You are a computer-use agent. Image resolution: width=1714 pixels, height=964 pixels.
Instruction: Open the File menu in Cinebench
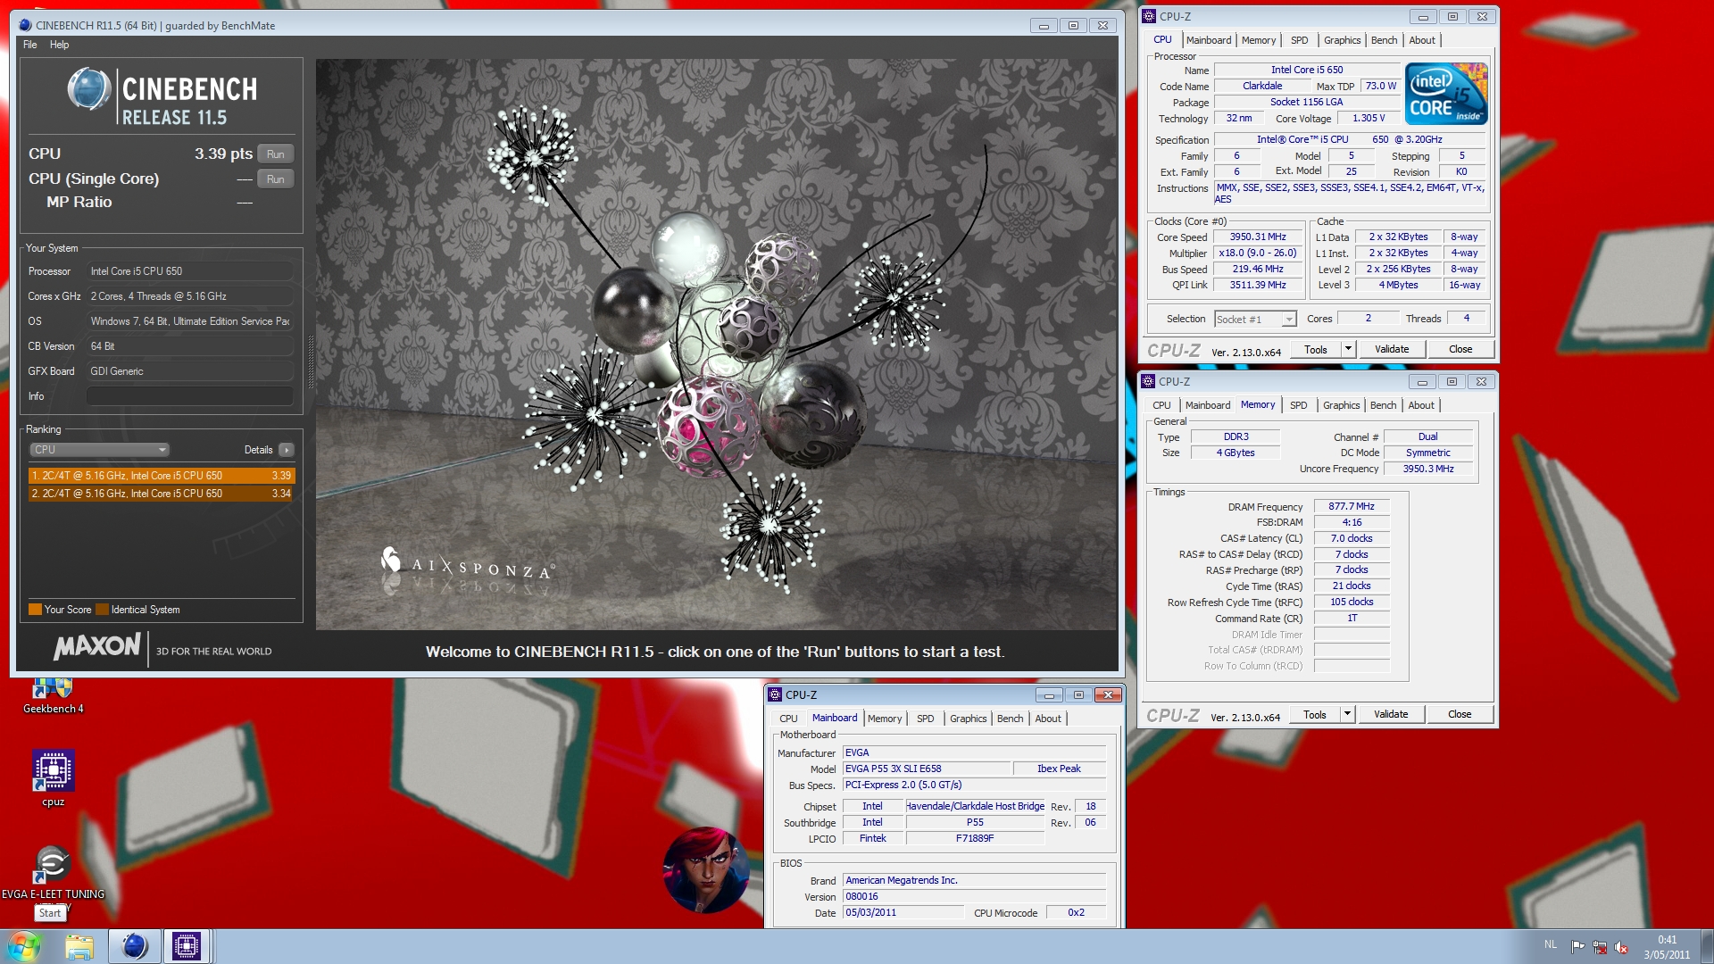(x=30, y=45)
